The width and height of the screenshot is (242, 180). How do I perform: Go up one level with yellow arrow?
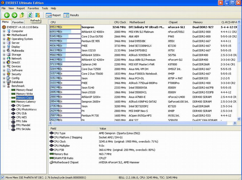coord(22,15)
